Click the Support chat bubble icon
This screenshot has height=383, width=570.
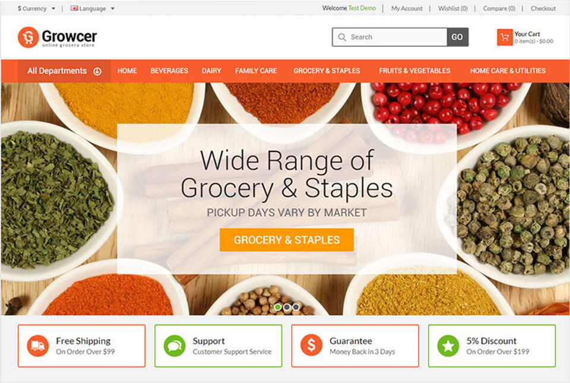175,346
